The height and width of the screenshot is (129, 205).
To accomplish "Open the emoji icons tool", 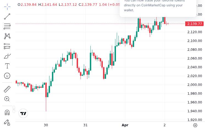I will 7,76.
